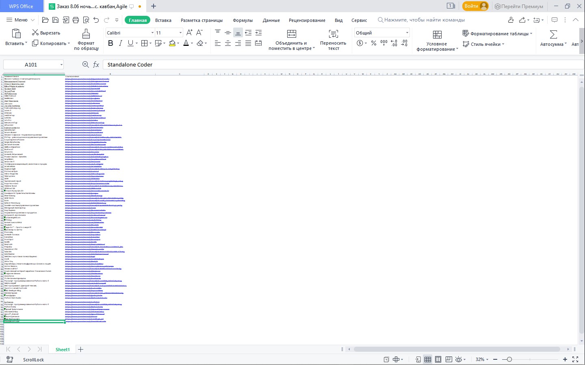The height and width of the screenshot is (365, 585).
Task: Toggle italic formatting
Action: tap(120, 43)
